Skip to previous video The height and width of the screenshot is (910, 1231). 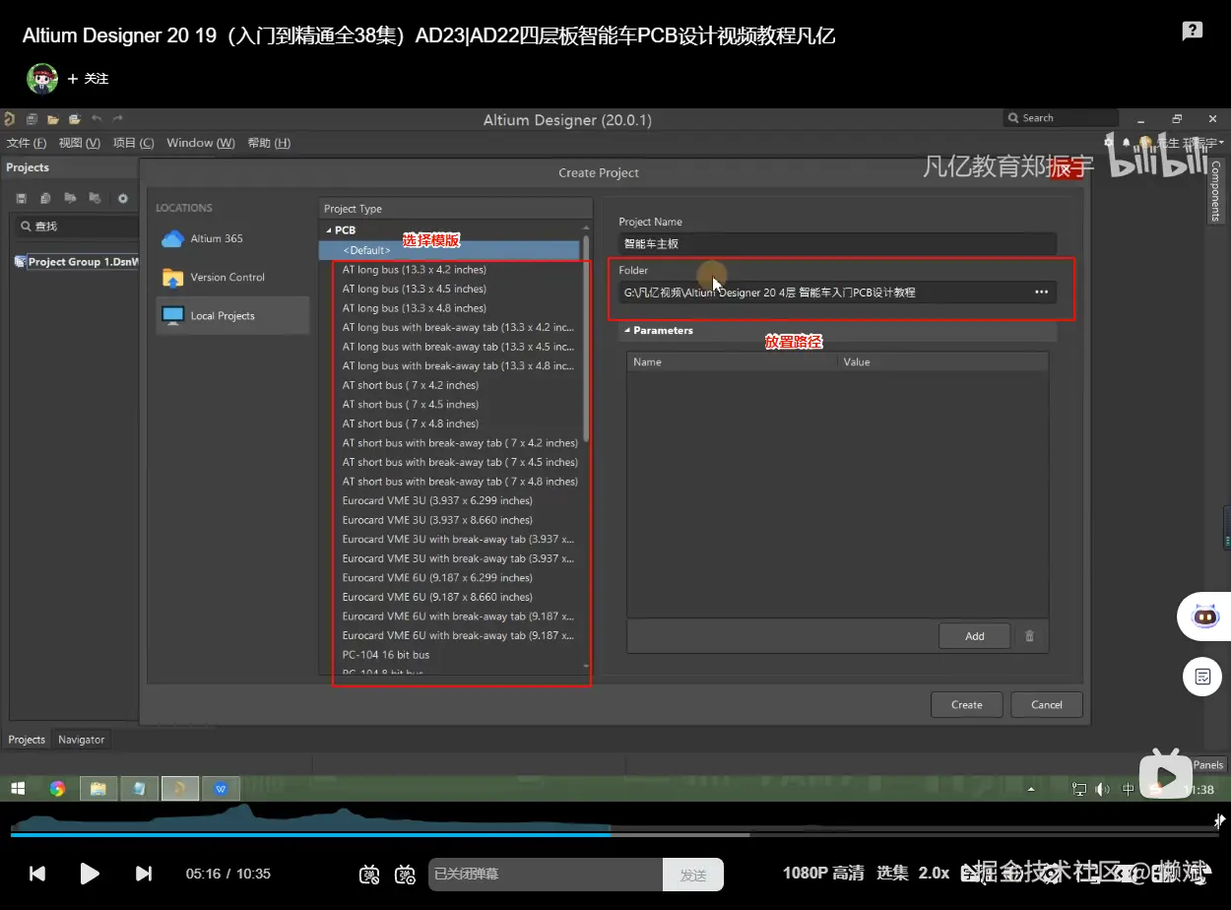(37, 874)
